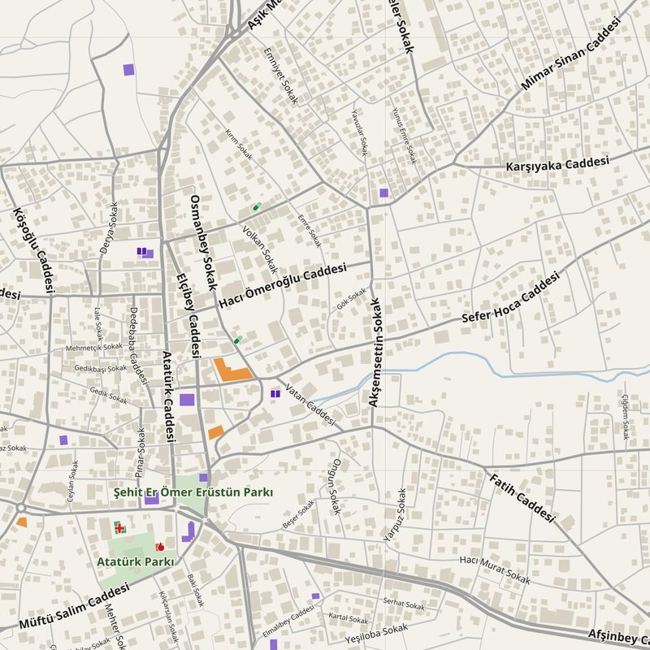Click the Yunus Emre Sokak label
This screenshot has width=650, height=650.
[x=404, y=136]
